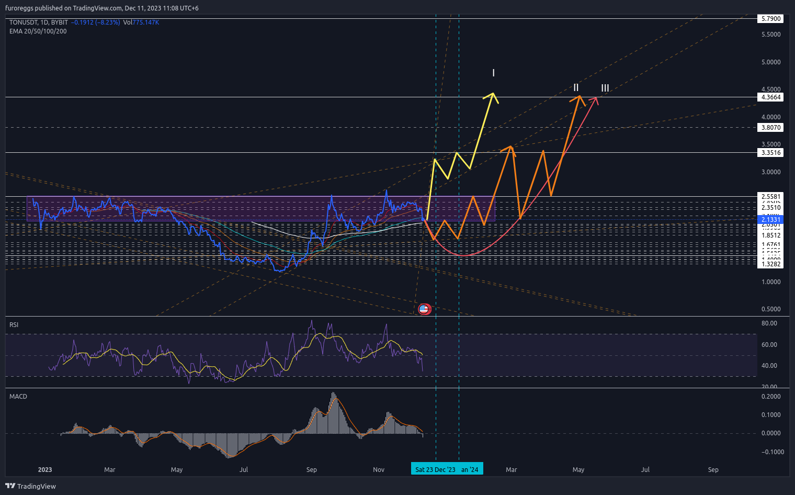Click the MACD pane label

pyautogui.click(x=18, y=397)
